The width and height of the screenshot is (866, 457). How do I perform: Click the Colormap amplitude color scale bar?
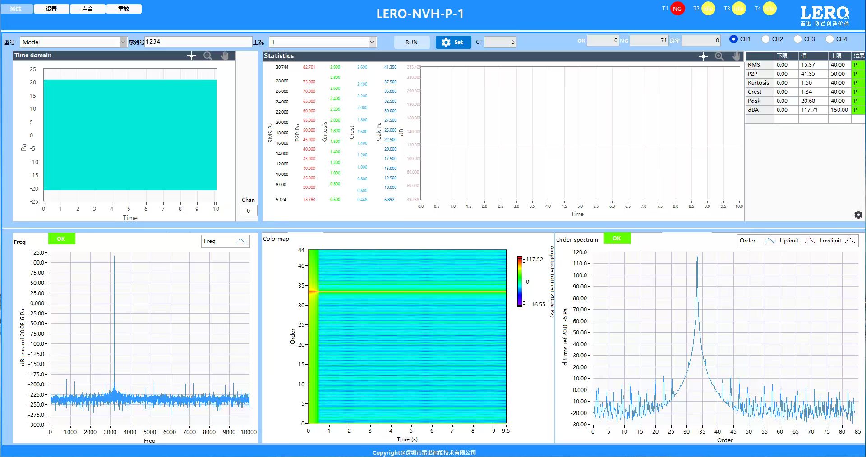[x=520, y=282]
